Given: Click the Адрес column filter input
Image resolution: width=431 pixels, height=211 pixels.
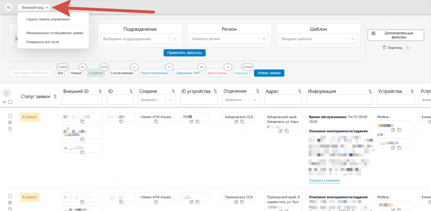Looking at the screenshot, I should pyautogui.click(x=283, y=100).
